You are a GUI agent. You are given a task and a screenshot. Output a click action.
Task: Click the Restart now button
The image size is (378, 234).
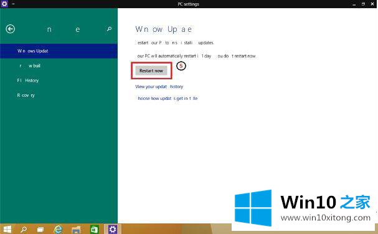151,71
